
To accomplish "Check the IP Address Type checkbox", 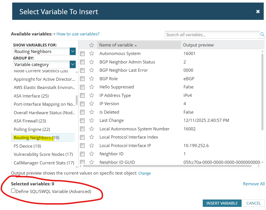I will [x=83, y=96].
